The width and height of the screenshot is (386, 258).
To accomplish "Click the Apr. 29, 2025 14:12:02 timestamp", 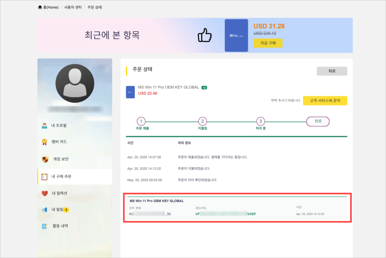I will pos(144,169).
